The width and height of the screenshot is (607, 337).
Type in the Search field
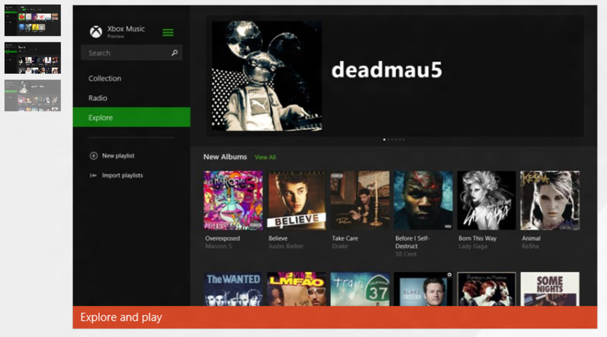[x=125, y=53]
